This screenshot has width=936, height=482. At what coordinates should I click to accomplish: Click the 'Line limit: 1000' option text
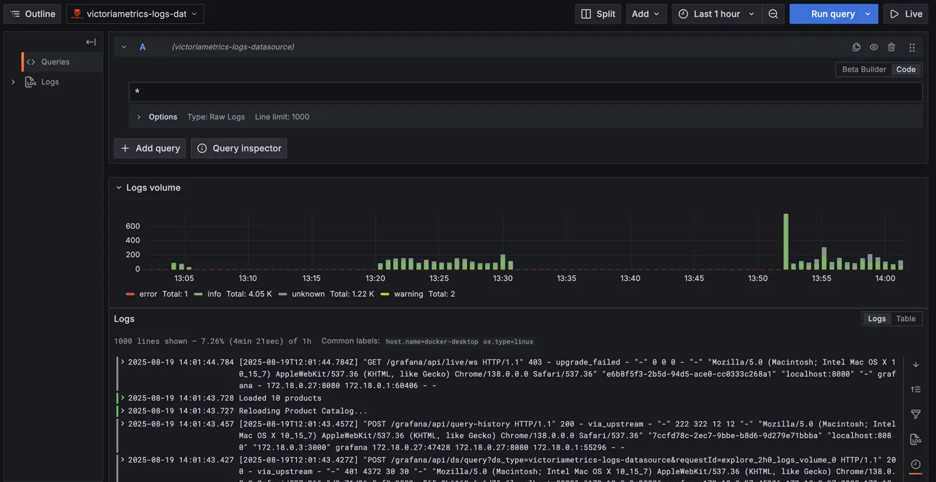pyautogui.click(x=282, y=117)
